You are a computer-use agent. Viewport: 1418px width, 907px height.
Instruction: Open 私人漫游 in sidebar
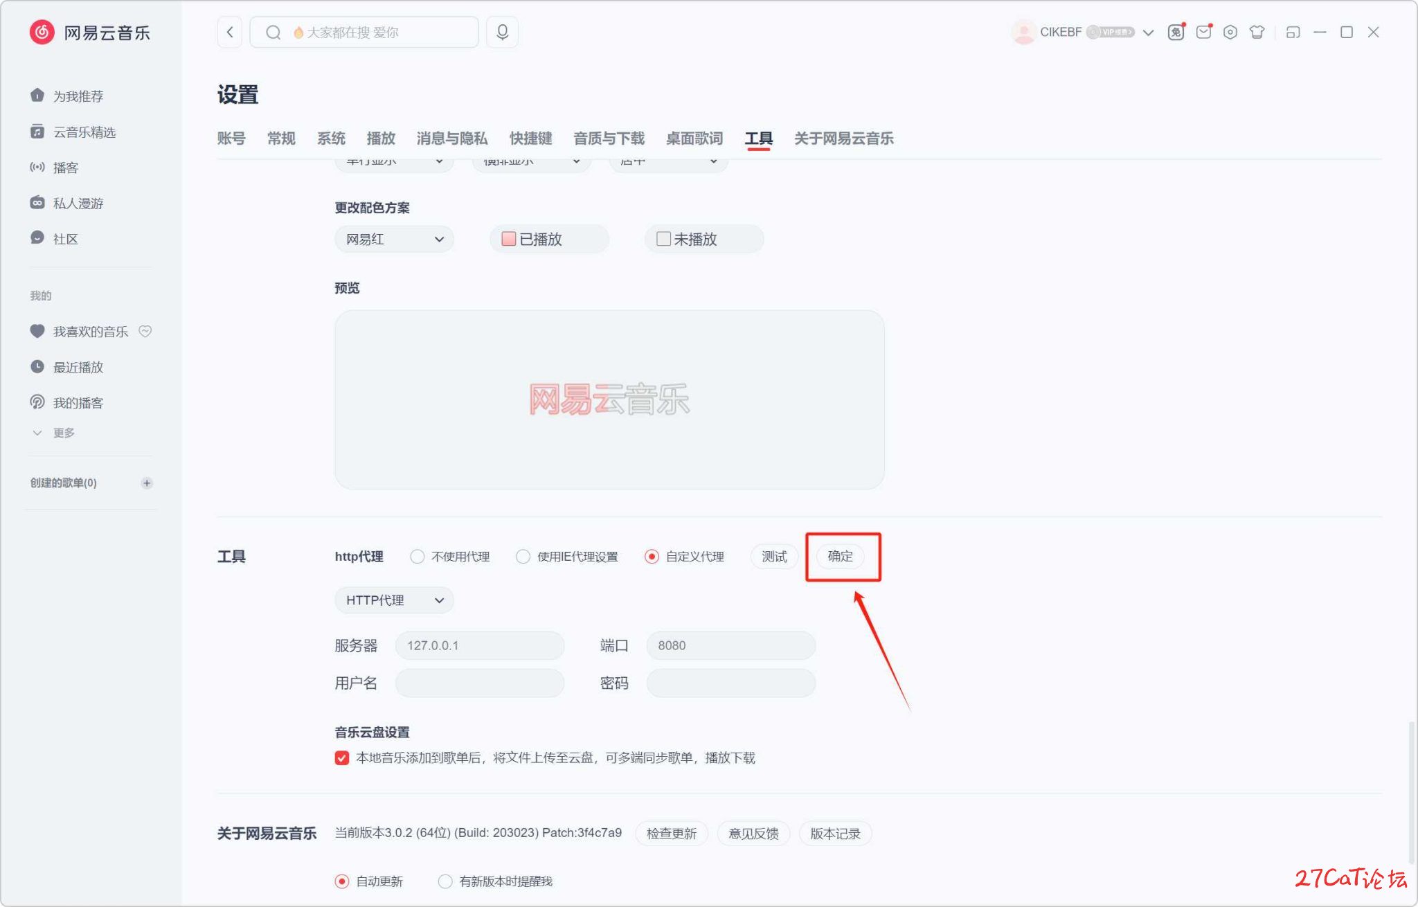(66, 203)
